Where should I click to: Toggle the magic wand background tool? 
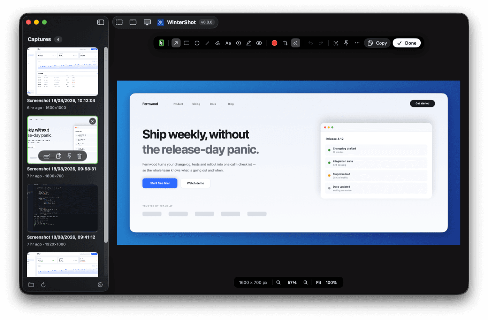(x=296, y=43)
